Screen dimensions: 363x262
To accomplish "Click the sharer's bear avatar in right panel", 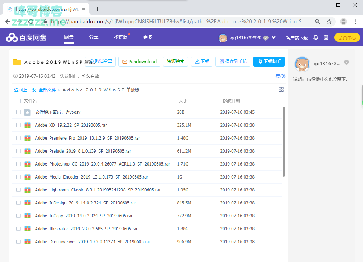I will tap(302, 64).
